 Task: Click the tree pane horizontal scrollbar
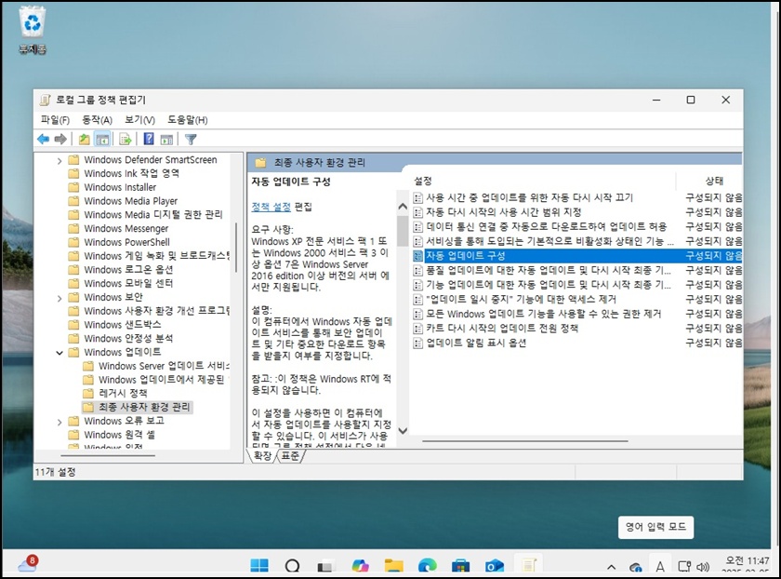pyautogui.click(x=108, y=455)
